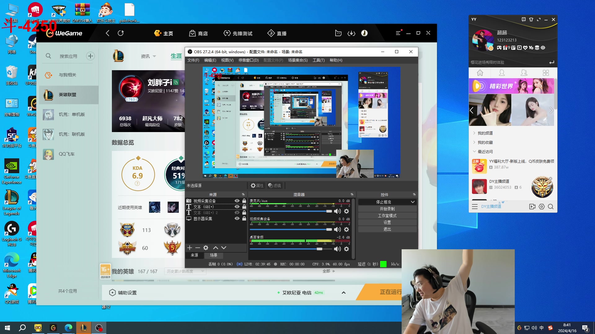Open the 文件(F) menu in OBS
The image size is (595, 334).
tap(193, 60)
